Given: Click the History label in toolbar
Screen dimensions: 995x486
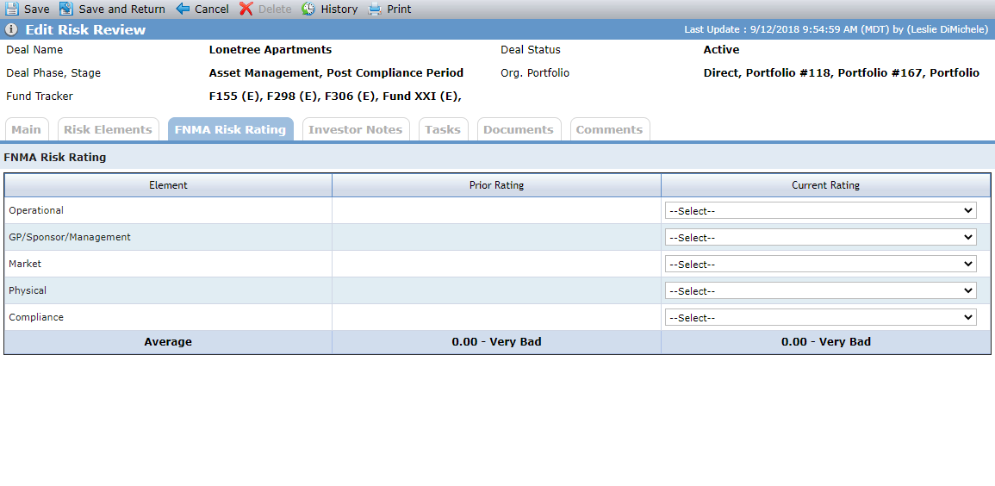Looking at the screenshot, I should 339,9.
